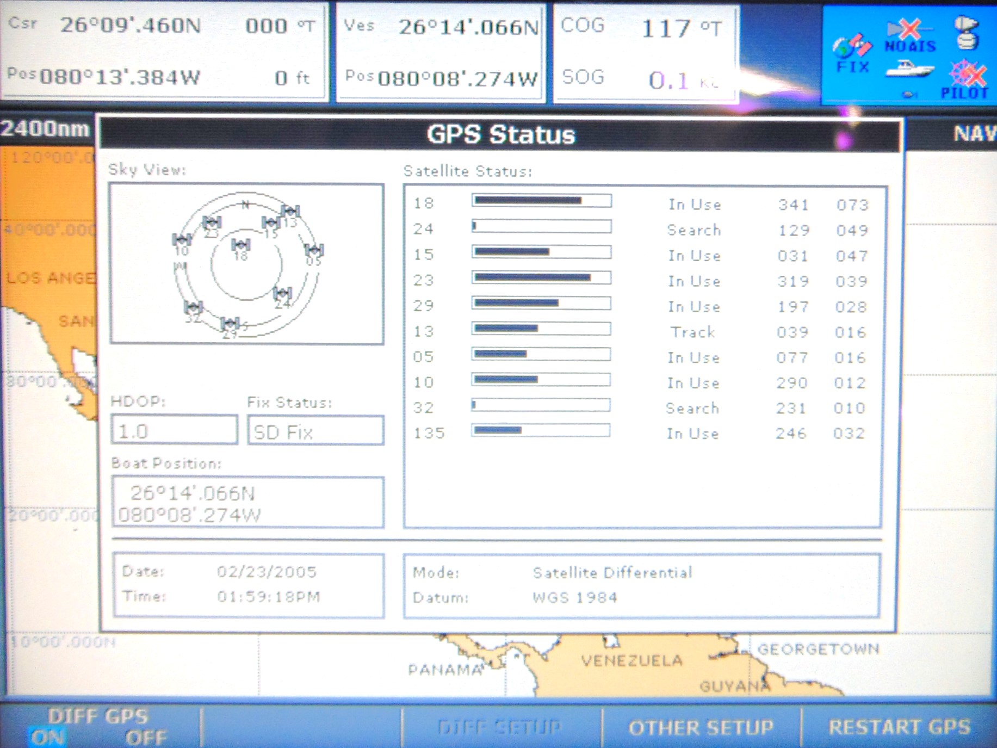Select the PILOT wheel status icon
This screenshot has width=997, height=748.
point(965,81)
